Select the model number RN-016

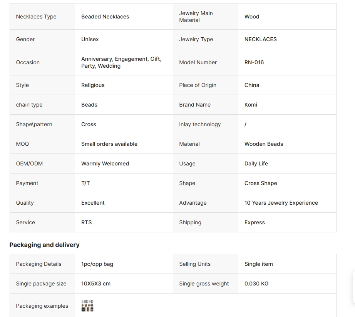click(254, 62)
